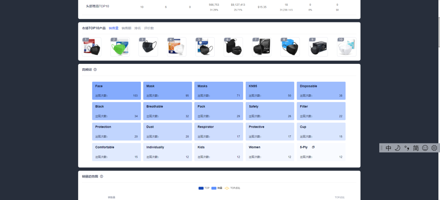Click the KN95 keyword card
This screenshot has height=200, width=440.
pos(270,91)
